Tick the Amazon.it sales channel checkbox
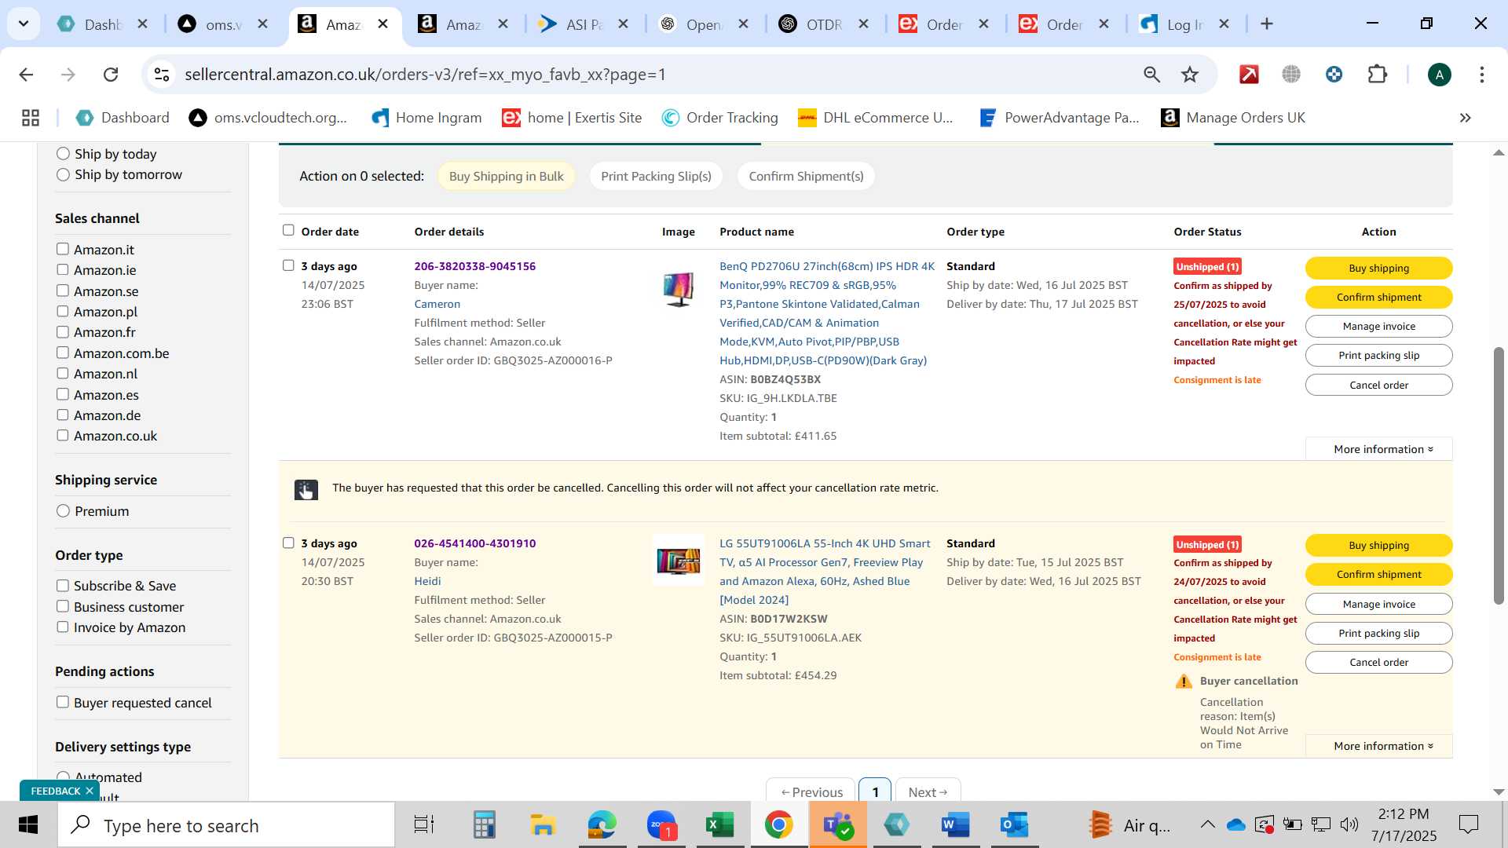The height and width of the screenshot is (848, 1508). [63, 249]
